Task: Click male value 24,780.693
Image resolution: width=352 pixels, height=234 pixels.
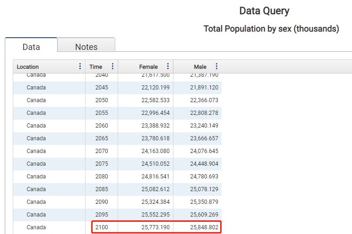Action: (x=204, y=177)
